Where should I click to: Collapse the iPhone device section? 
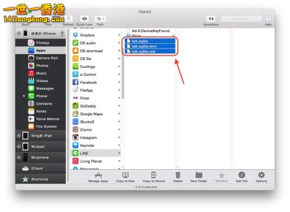tap(18, 33)
